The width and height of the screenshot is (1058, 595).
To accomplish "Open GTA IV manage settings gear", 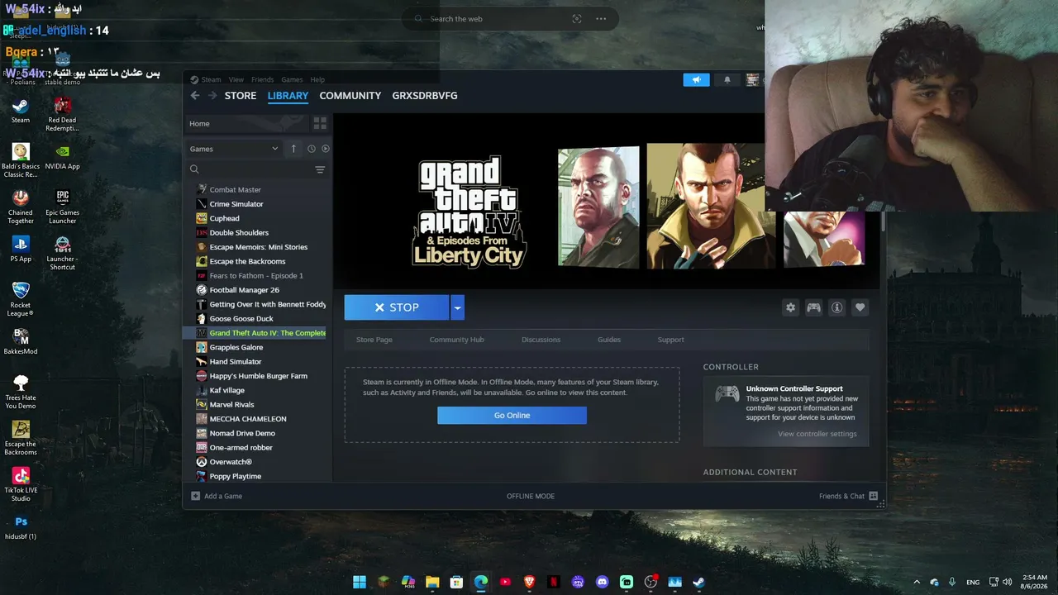I will coord(791,307).
